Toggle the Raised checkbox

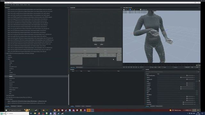(x=197, y=91)
